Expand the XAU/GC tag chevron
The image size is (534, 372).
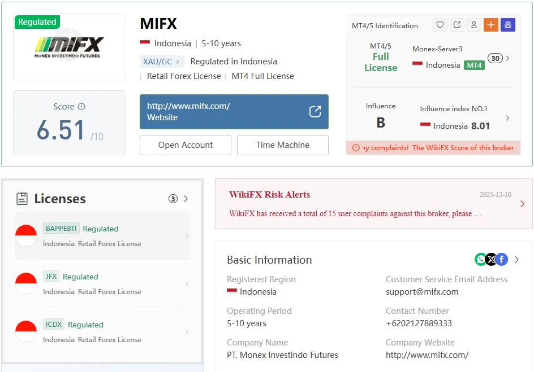[178, 62]
